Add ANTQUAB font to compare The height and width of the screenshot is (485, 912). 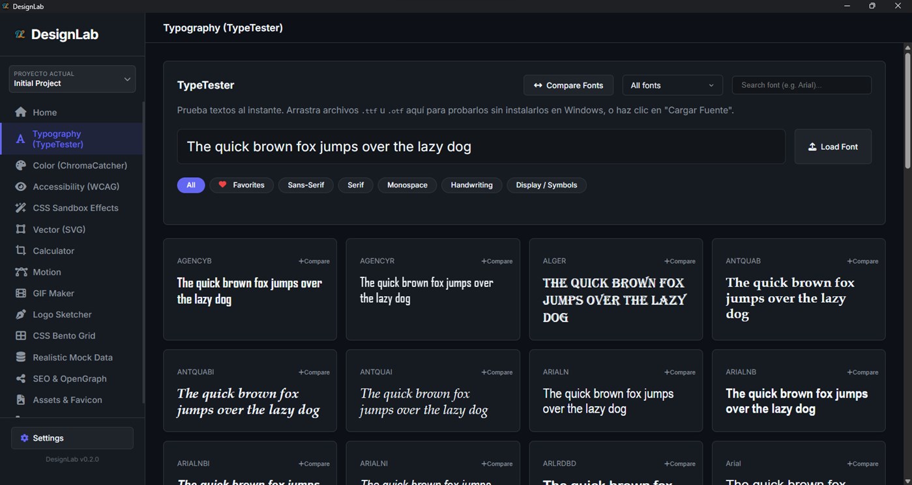point(862,261)
